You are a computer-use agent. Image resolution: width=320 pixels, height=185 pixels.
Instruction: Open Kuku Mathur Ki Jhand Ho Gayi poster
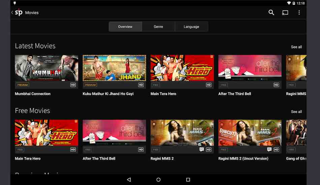click(x=114, y=68)
